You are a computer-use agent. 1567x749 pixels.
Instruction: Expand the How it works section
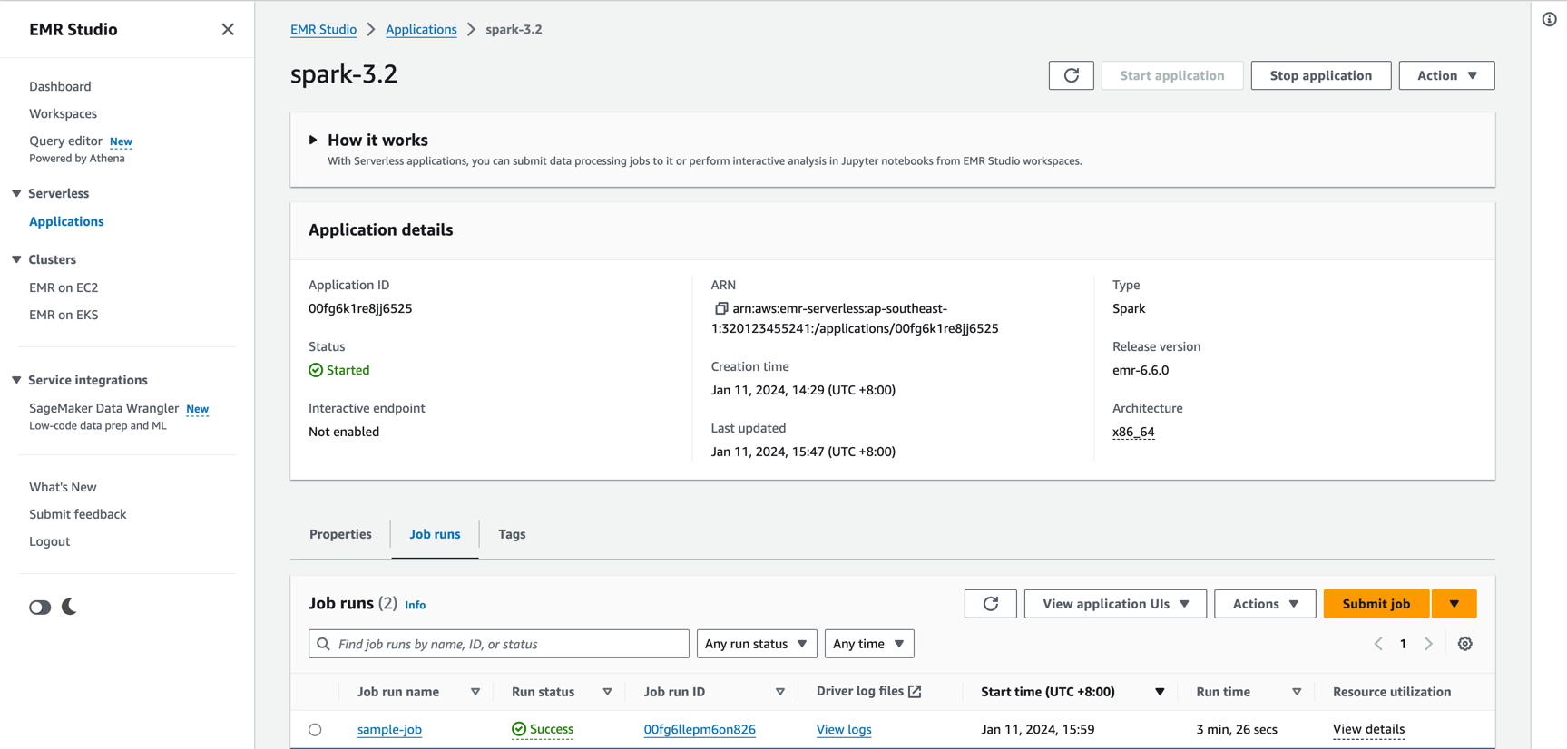pos(313,140)
